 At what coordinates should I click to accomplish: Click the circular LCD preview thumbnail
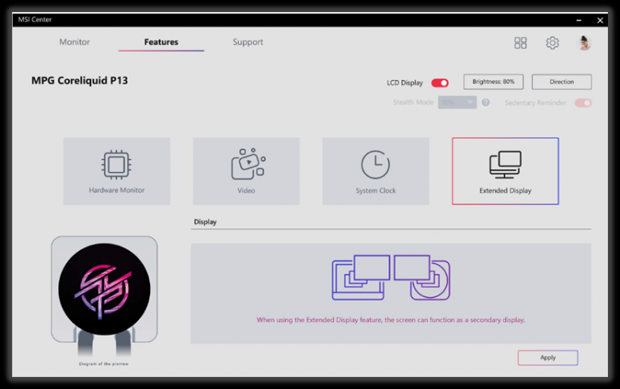(x=104, y=289)
